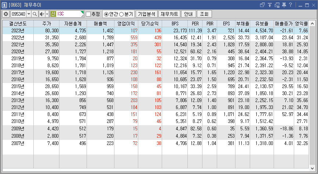318x174 pixels.
Task: Click the 기업분석 button
Action: [x=147, y=14]
